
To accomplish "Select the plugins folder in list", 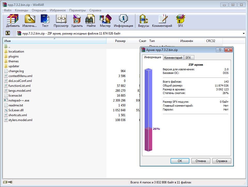I will click(13, 56).
